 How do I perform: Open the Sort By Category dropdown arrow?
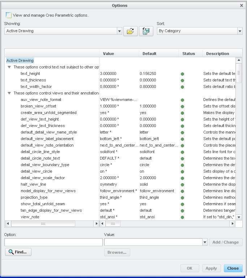coord(240,31)
